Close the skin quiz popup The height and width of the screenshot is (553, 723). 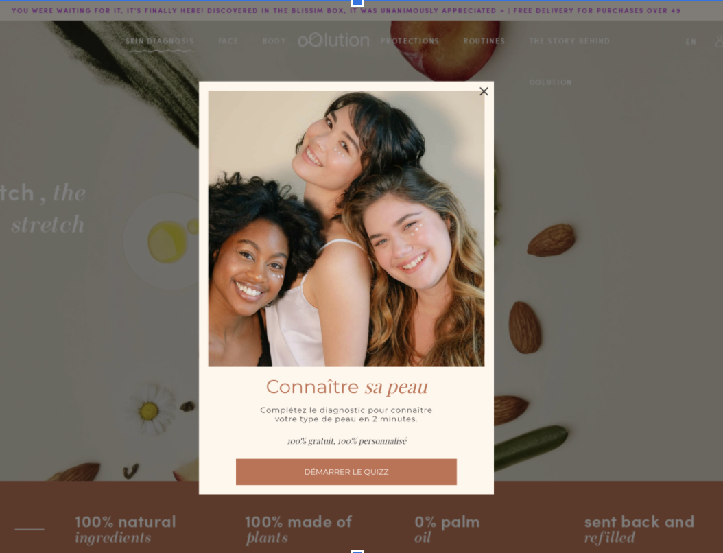click(x=484, y=91)
